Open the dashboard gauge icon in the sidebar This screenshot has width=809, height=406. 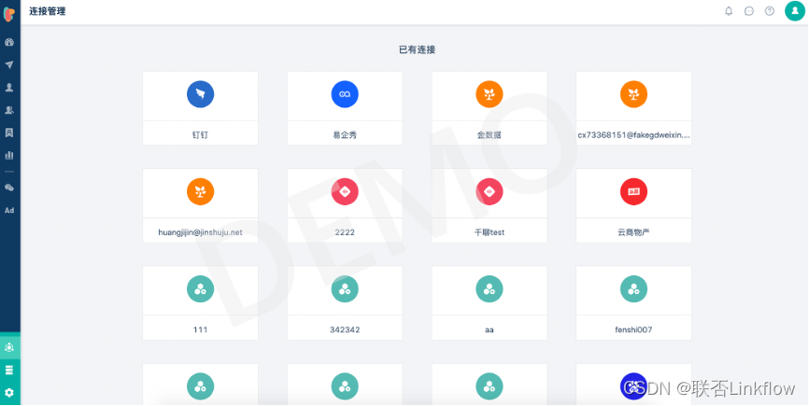9,42
